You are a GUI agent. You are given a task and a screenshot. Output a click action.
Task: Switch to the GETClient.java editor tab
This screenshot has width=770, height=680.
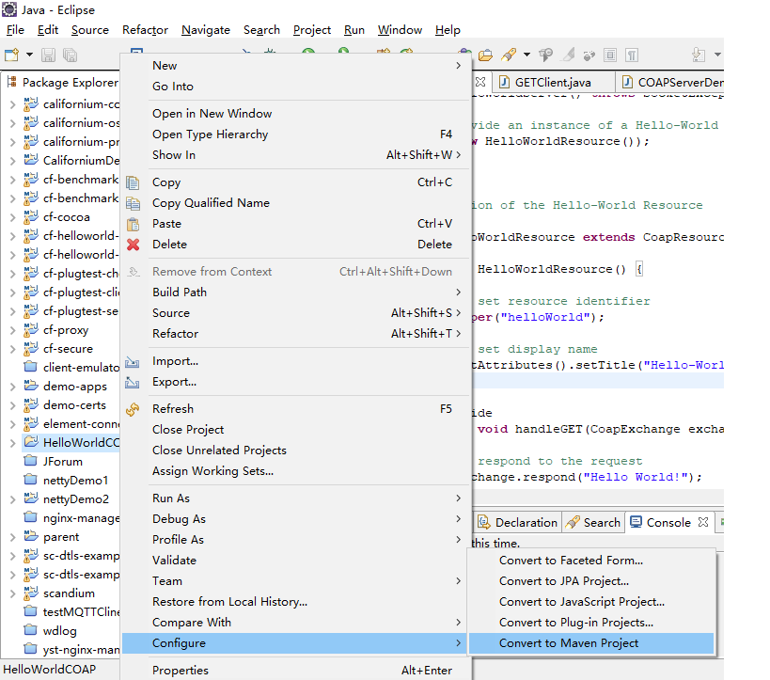[x=553, y=83]
